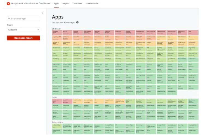This screenshot has width=205, height=137.
Task: Click the OutSystems logo icon
Action: point(8,4)
